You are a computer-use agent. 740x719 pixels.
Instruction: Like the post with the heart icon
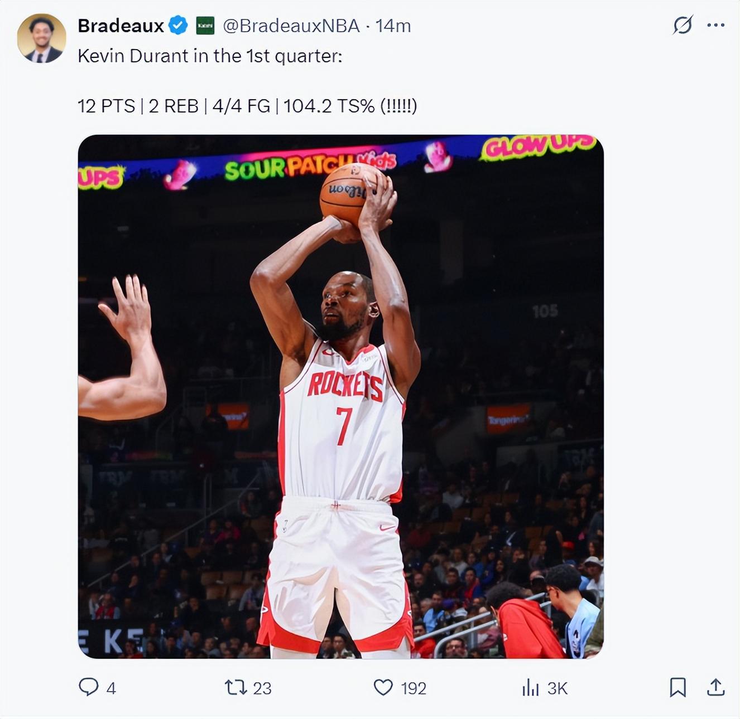[383, 687]
